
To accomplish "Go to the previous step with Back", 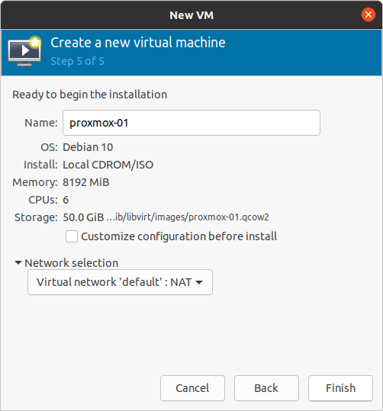I will (x=266, y=388).
